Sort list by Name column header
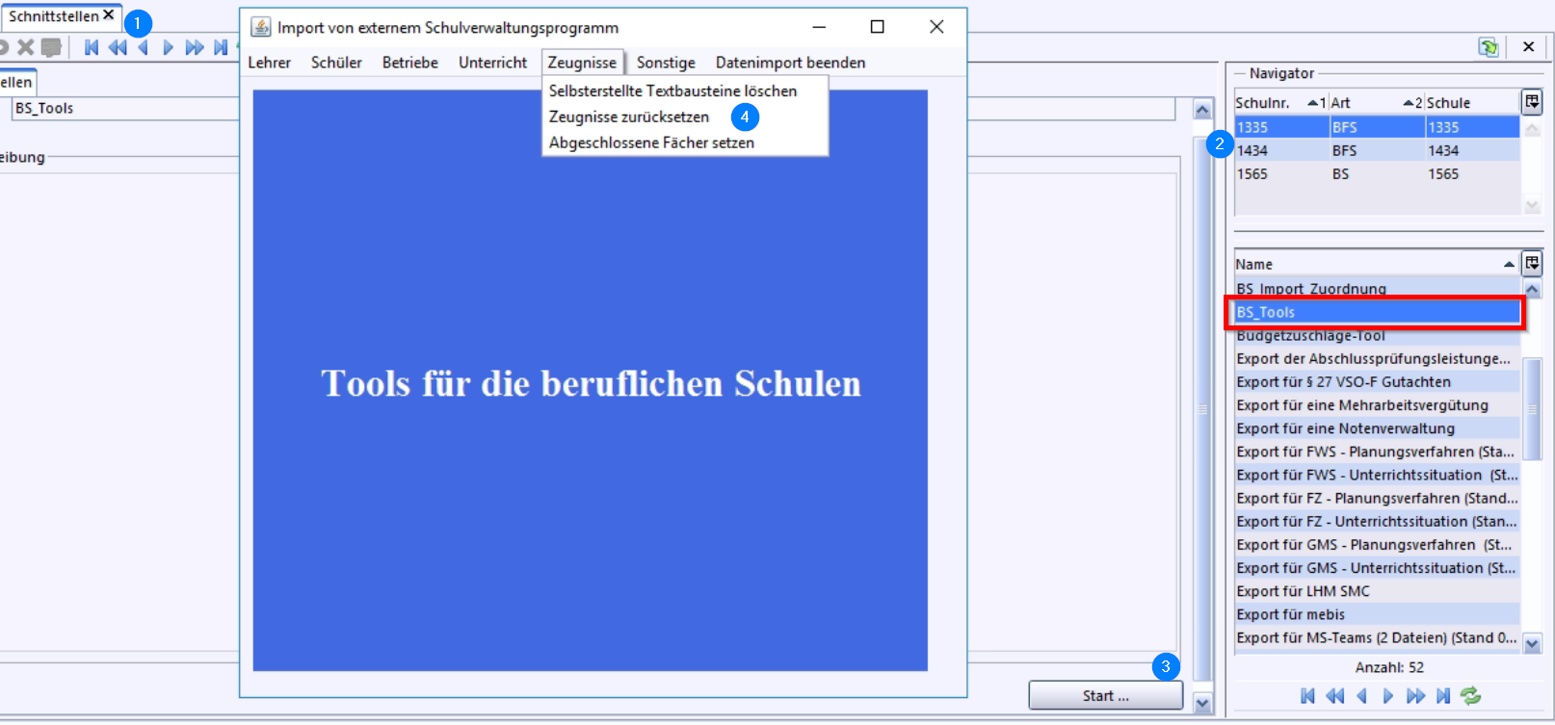The height and width of the screenshot is (725, 1555). [x=1377, y=264]
